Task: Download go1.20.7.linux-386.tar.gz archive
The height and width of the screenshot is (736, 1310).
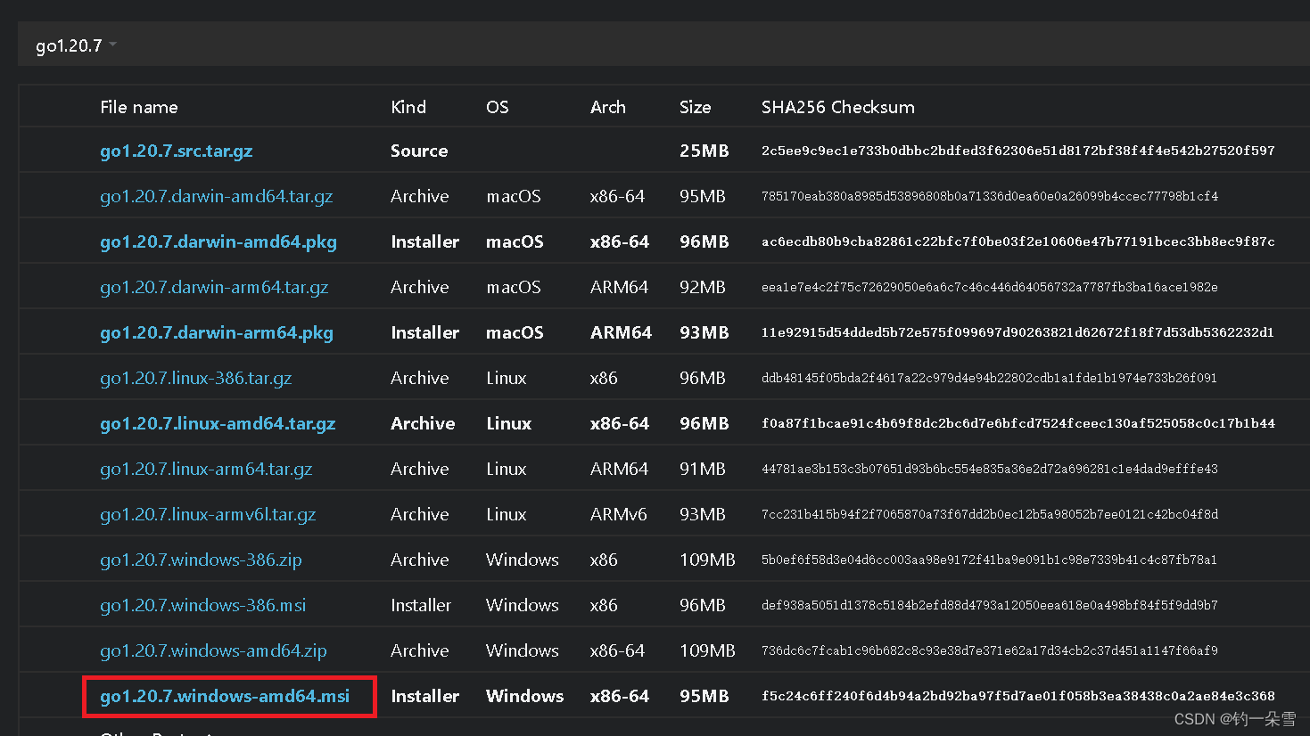Action: [x=196, y=378]
